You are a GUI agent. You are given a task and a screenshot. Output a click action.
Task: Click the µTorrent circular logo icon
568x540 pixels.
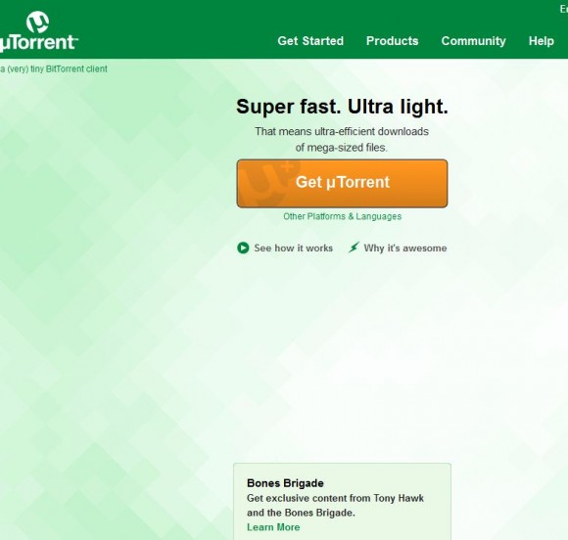37,22
